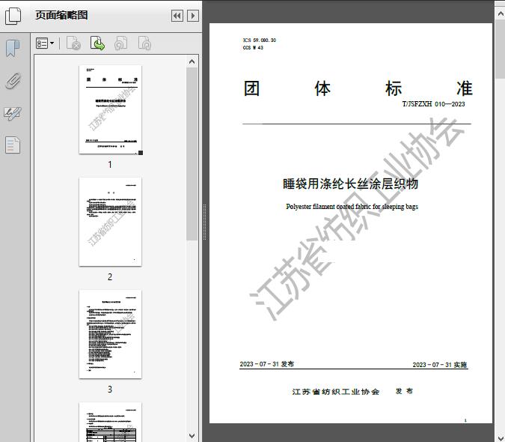Open the page thumbnails panel icon

pos(13,16)
